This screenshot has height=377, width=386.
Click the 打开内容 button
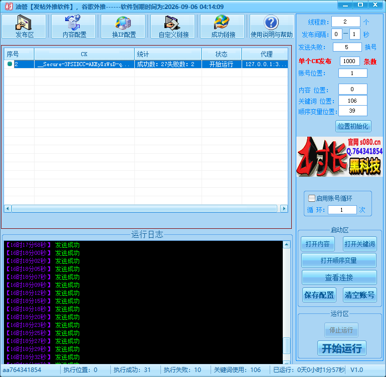pyautogui.click(x=317, y=244)
